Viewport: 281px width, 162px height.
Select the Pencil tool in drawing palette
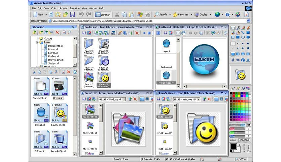(248, 28)
